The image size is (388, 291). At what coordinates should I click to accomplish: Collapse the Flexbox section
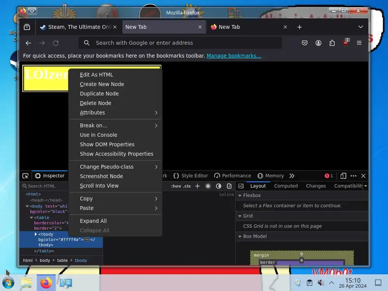[x=240, y=196]
